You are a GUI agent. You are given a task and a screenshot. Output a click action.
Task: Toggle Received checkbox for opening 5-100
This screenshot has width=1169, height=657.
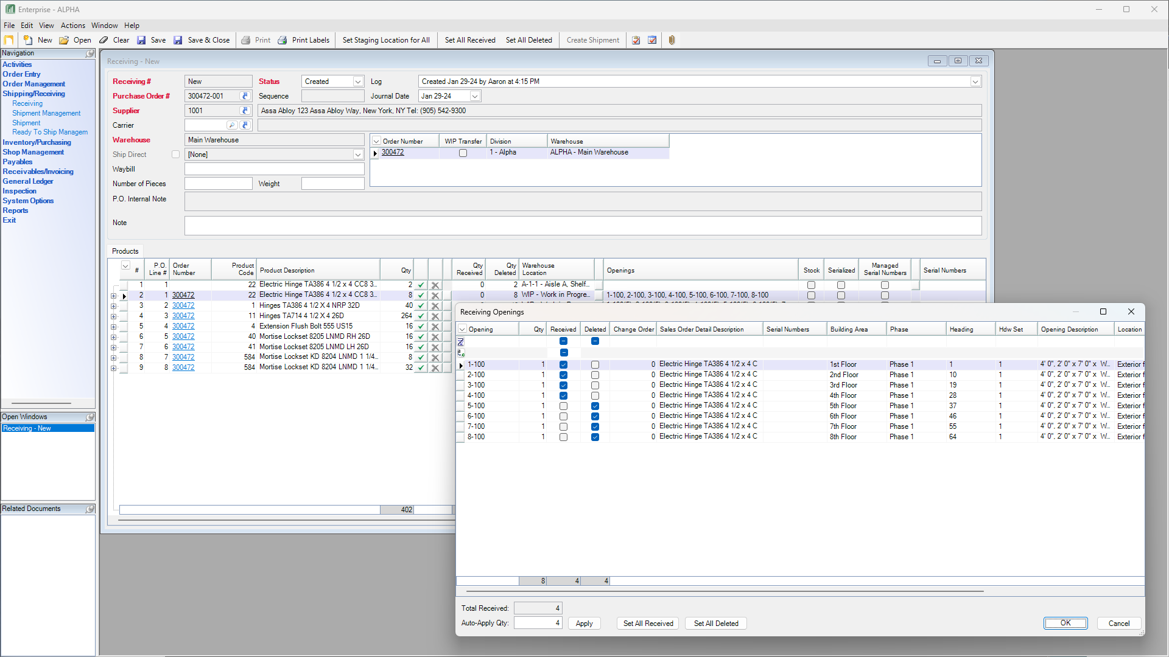click(563, 406)
